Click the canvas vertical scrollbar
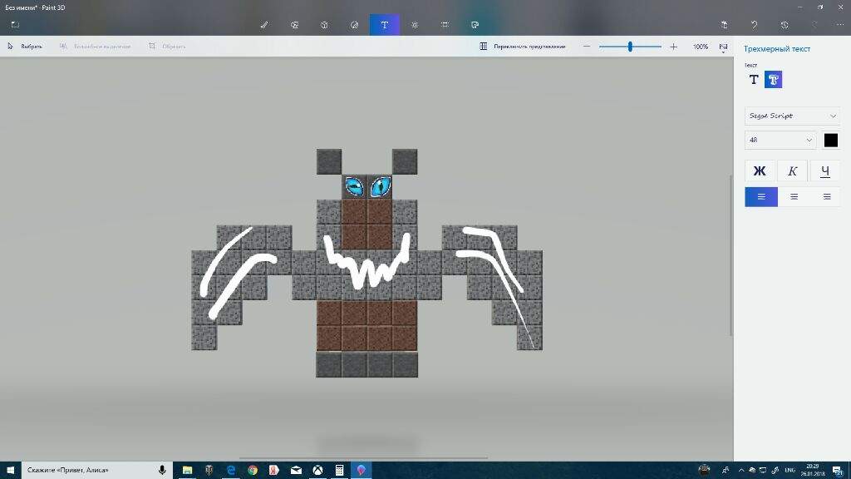This screenshot has width=851, height=479. 730,255
